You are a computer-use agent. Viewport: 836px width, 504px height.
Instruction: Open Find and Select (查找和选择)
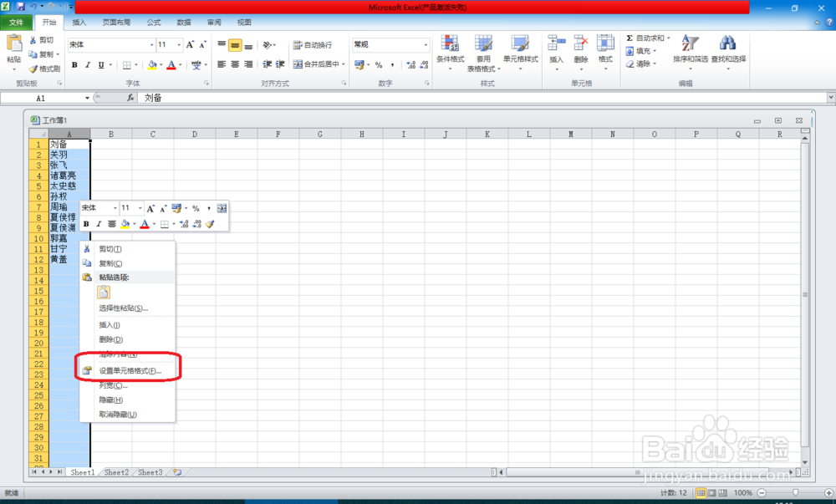(x=728, y=53)
